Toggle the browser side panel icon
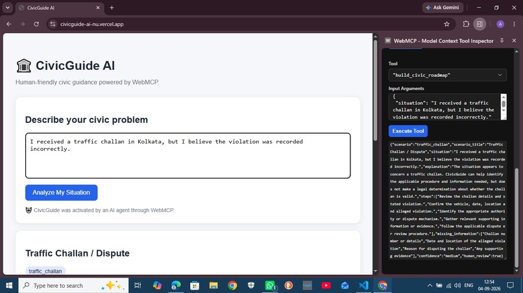This screenshot has height=293, width=523. [x=480, y=24]
